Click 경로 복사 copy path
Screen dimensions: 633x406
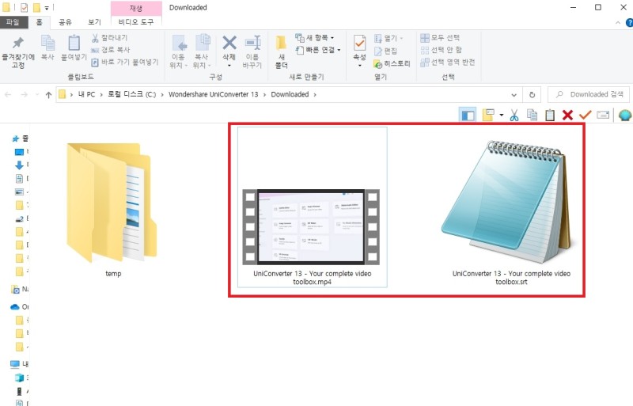[x=111, y=50]
